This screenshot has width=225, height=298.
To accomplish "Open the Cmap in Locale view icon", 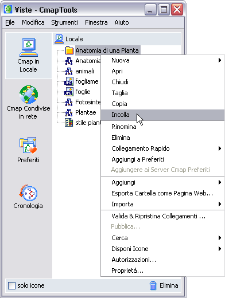I will pyautogui.click(x=29, y=48).
